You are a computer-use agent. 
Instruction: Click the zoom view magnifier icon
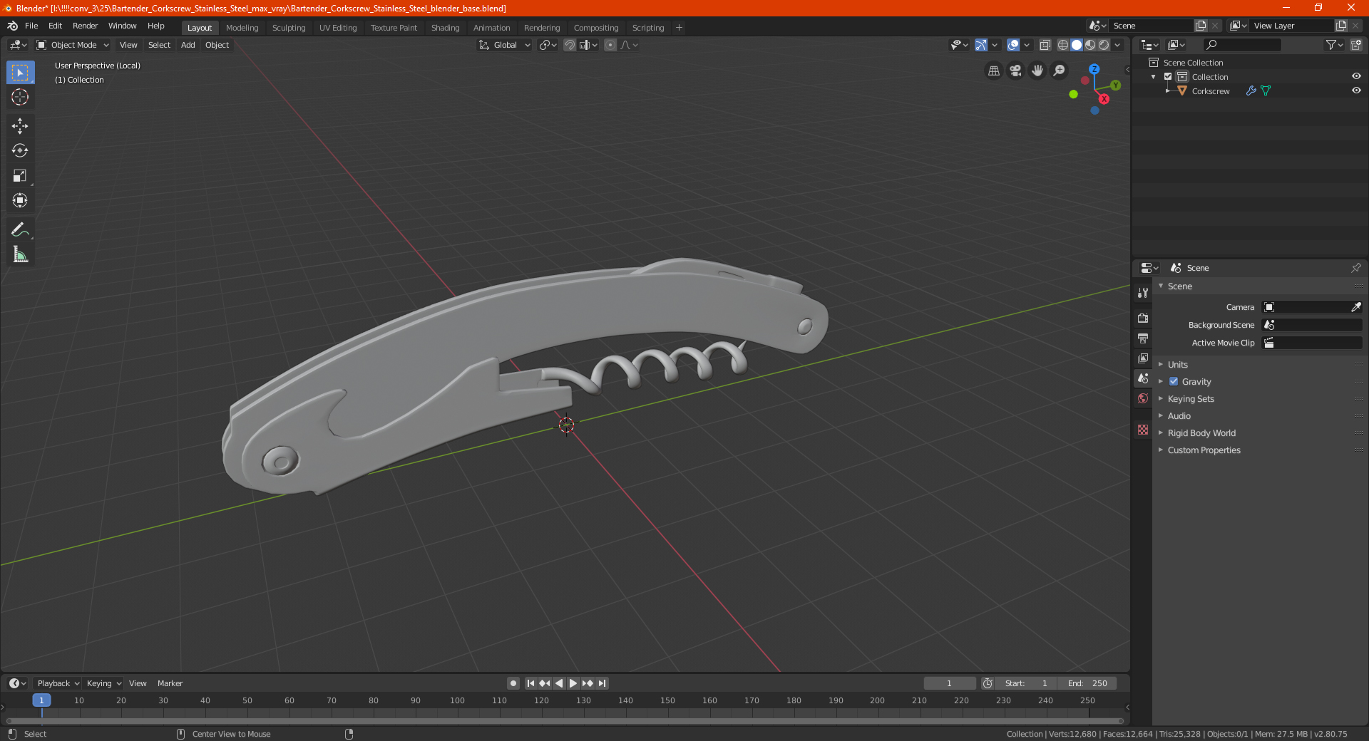[x=1060, y=71]
